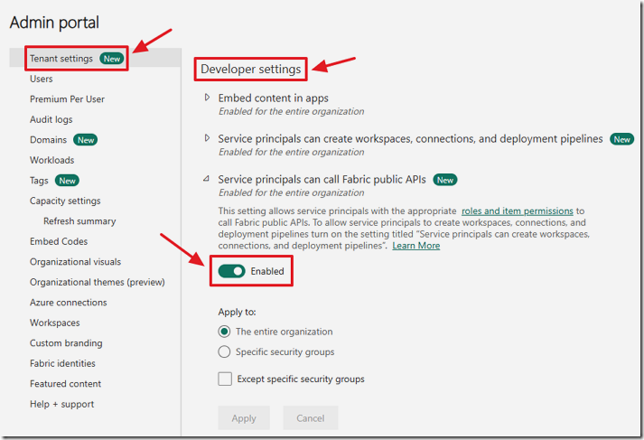Open Help + support

pos(61,404)
